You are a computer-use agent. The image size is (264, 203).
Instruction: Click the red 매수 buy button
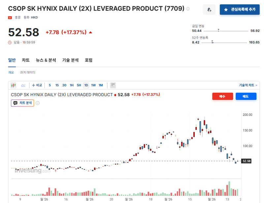click(222, 96)
